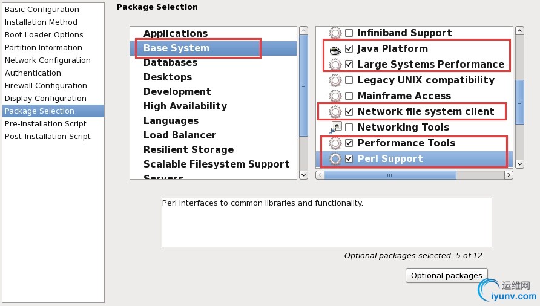This screenshot has height=306, width=540.
Task: Enable Legacy UNIX compatibility checkbox
Action: [x=349, y=80]
